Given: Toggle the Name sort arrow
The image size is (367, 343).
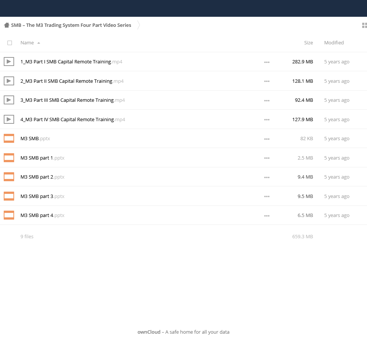Looking at the screenshot, I should [39, 43].
